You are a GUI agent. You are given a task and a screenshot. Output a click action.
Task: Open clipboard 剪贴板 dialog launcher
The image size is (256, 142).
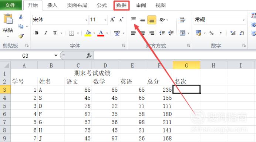tap(27, 45)
